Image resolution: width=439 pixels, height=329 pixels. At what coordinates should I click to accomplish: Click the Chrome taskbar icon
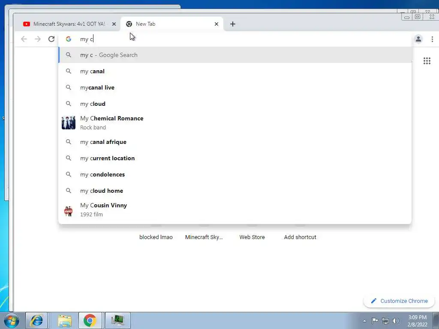pos(90,320)
